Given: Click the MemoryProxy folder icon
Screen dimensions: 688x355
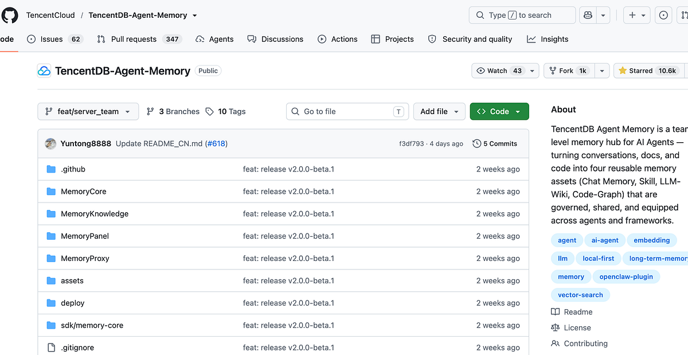Looking at the screenshot, I should point(51,259).
